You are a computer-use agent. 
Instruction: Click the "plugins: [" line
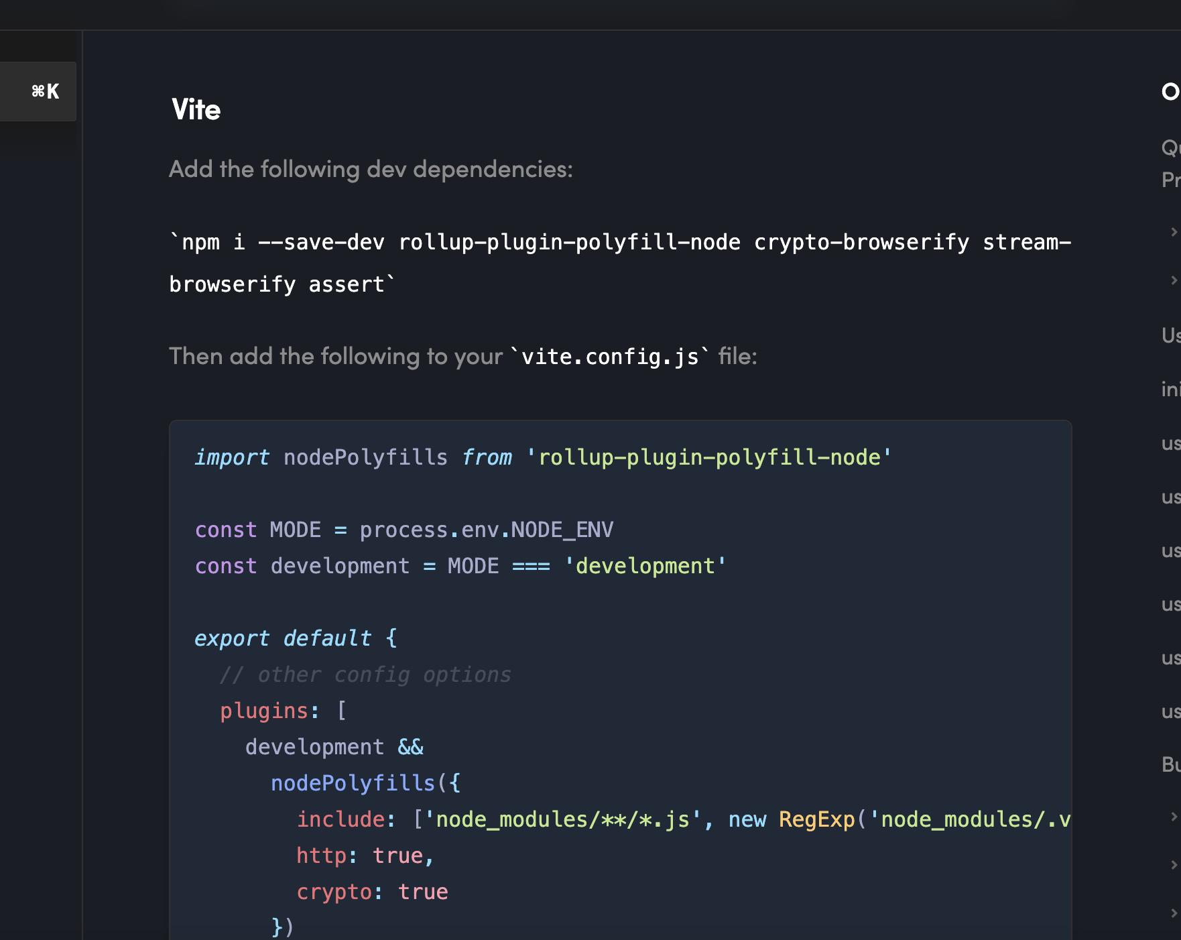[284, 711]
